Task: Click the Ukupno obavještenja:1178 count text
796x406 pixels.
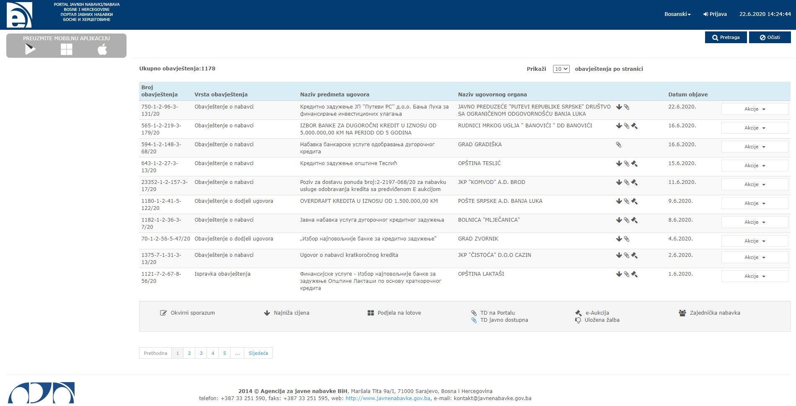Action: [177, 69]
